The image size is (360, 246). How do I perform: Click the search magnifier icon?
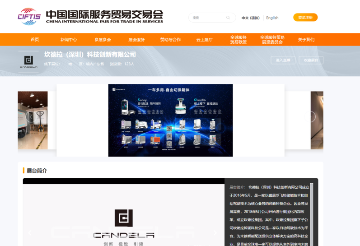(227, 18)
